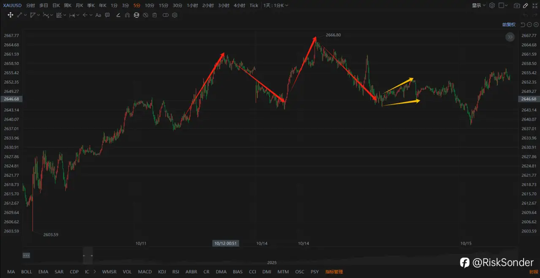The width and height of the screenshot is (540, 278).
Task: Select the 1小时 timeframe tab
Action: pyautogui.click(x=192, y=5)
